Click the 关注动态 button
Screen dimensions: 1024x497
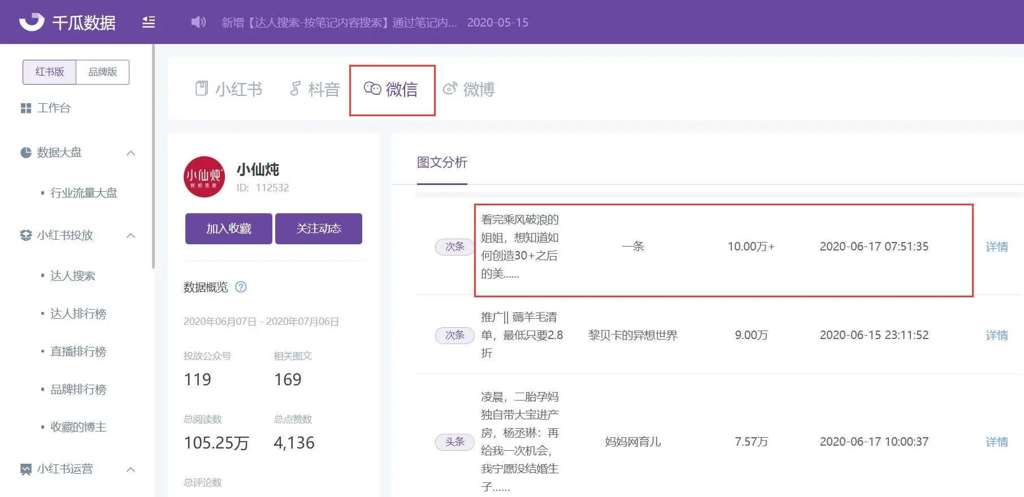click(x=319, y=228)
